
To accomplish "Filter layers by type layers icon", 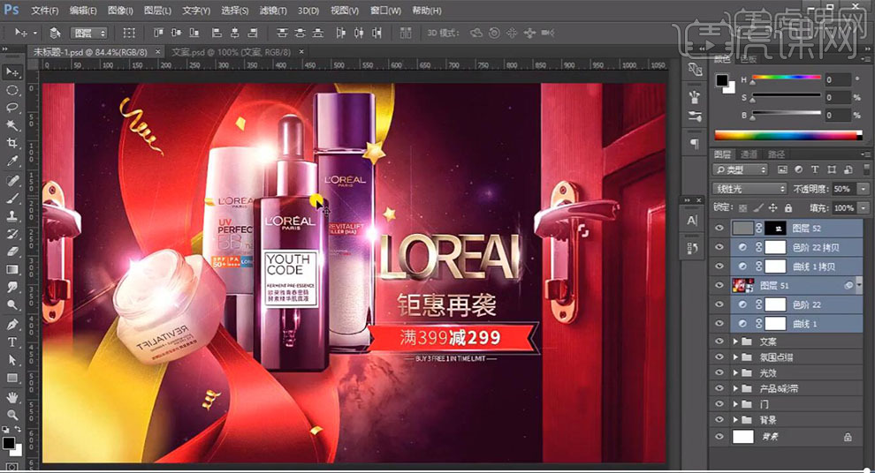I will point(815,169).
